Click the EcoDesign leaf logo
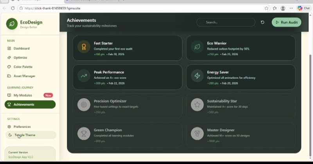The width and height of the screenshot is (313, 164). (x=12, y=24)
